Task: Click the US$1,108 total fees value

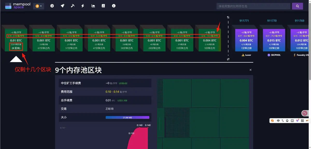Action: 123,100
